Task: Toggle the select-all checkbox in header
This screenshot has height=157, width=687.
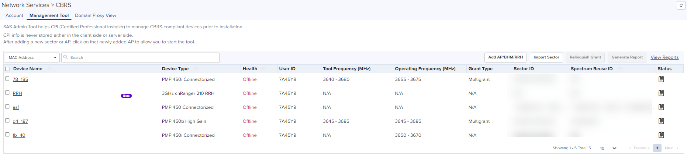Action: 7,69
